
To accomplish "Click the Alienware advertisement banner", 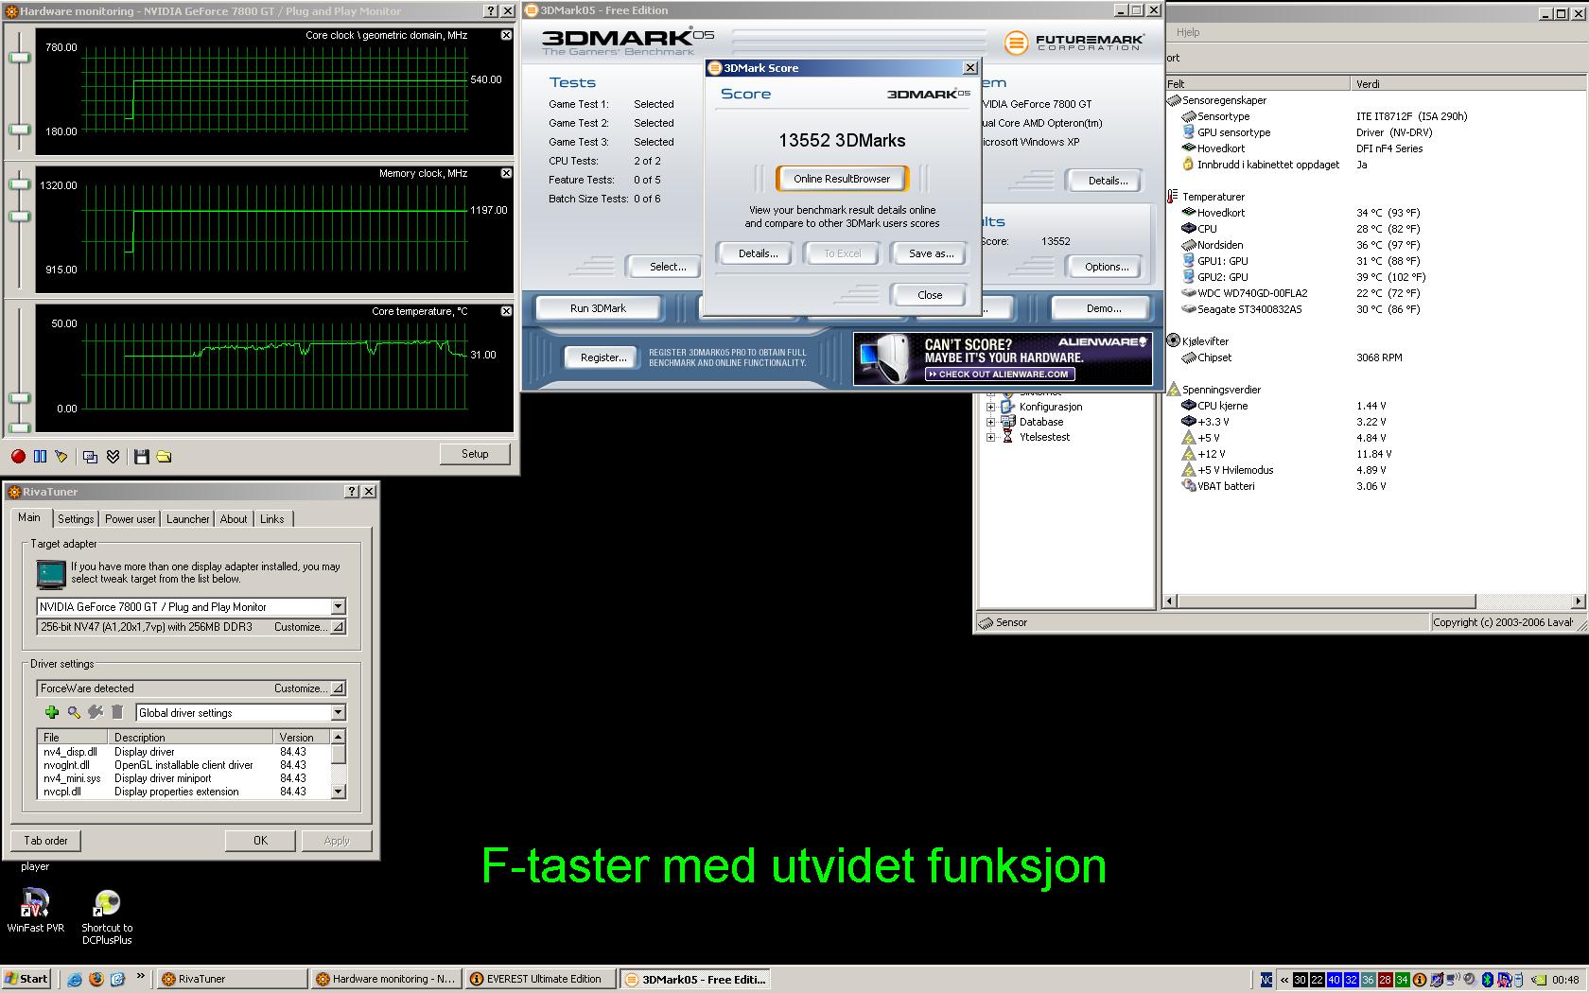I will pyautogui.click(x=1003, y=358).
